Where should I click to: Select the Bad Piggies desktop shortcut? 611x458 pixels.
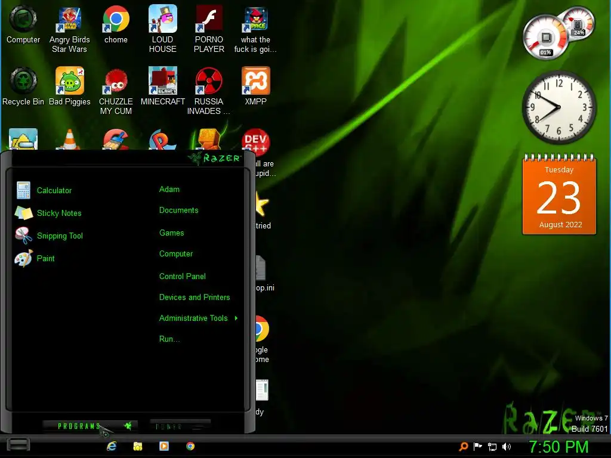(70, 86)
